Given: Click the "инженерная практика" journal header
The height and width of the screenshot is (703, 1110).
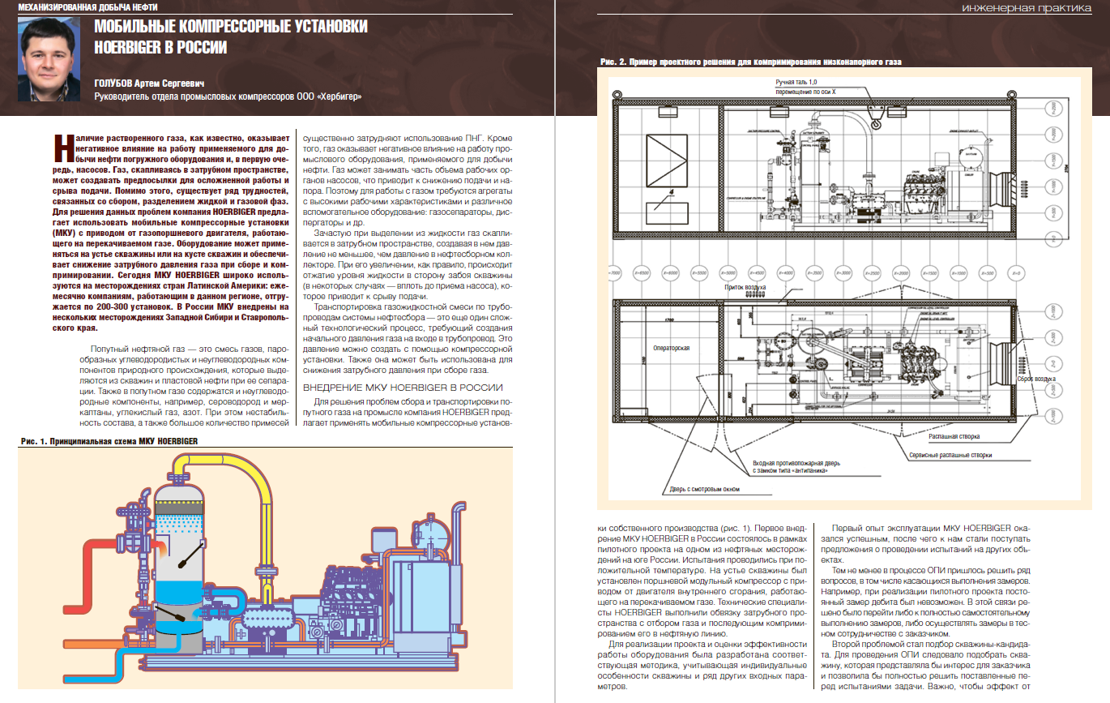Looking at the screenshot, I should [x=1027, y=8].
